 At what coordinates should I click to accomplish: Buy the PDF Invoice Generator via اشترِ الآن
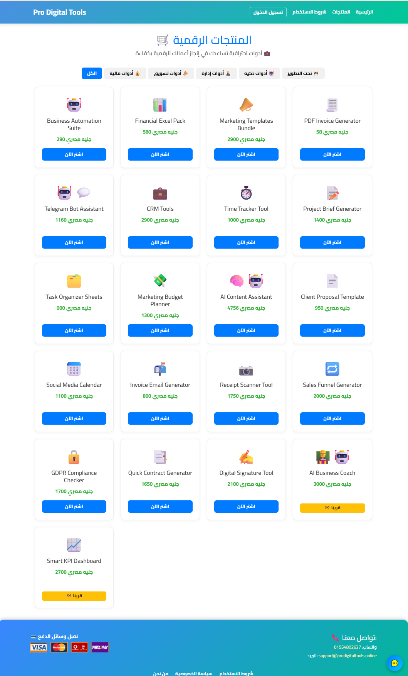332,154
